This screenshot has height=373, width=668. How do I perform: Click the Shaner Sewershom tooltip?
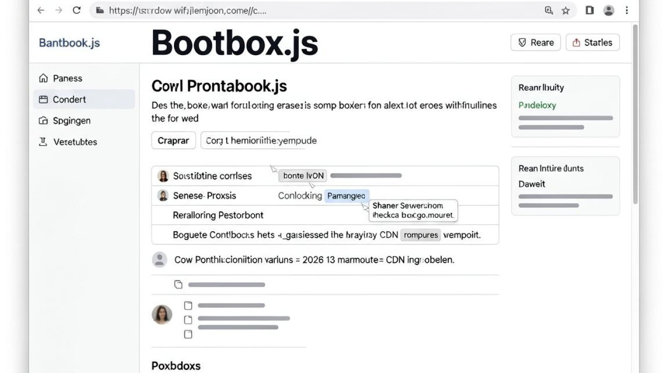point(413,210)
